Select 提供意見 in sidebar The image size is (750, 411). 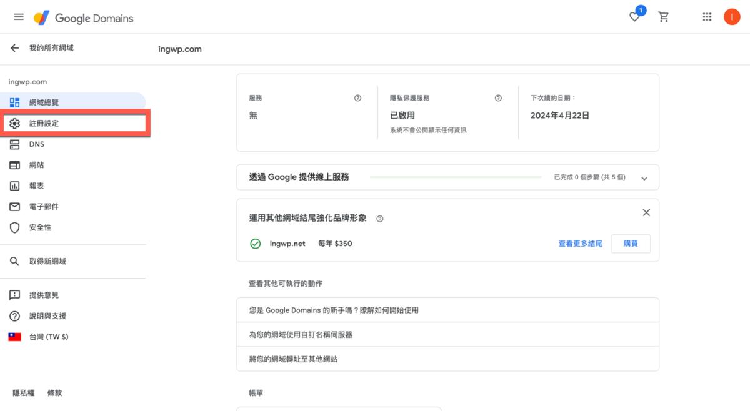(x=72, y=295)
